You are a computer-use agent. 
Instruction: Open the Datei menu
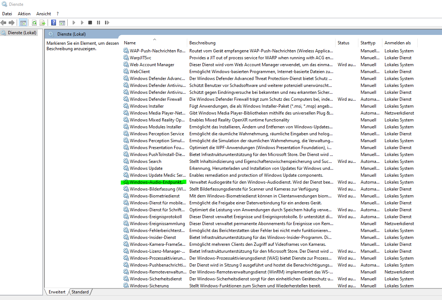pos(7,13)
